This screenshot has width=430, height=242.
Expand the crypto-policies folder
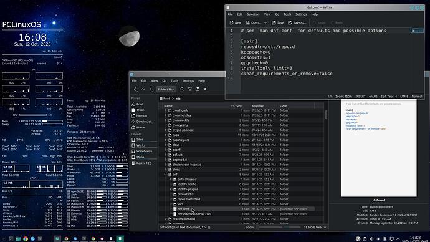click(x=165, y=130)
